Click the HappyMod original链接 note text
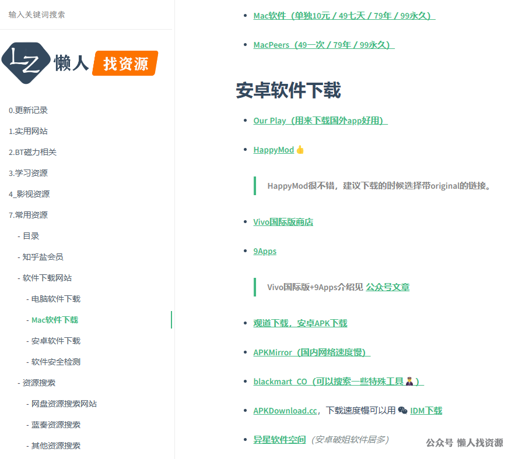The width and height of the screenshot is (515, 459). click(x=380, y=186)
